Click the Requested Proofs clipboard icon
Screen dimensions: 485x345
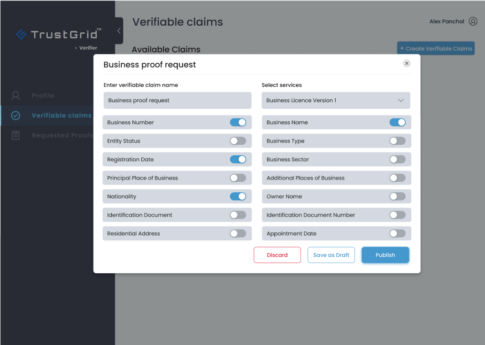click(16, 135)
